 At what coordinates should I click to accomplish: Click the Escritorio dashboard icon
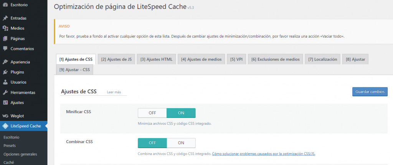pos(5,5)
